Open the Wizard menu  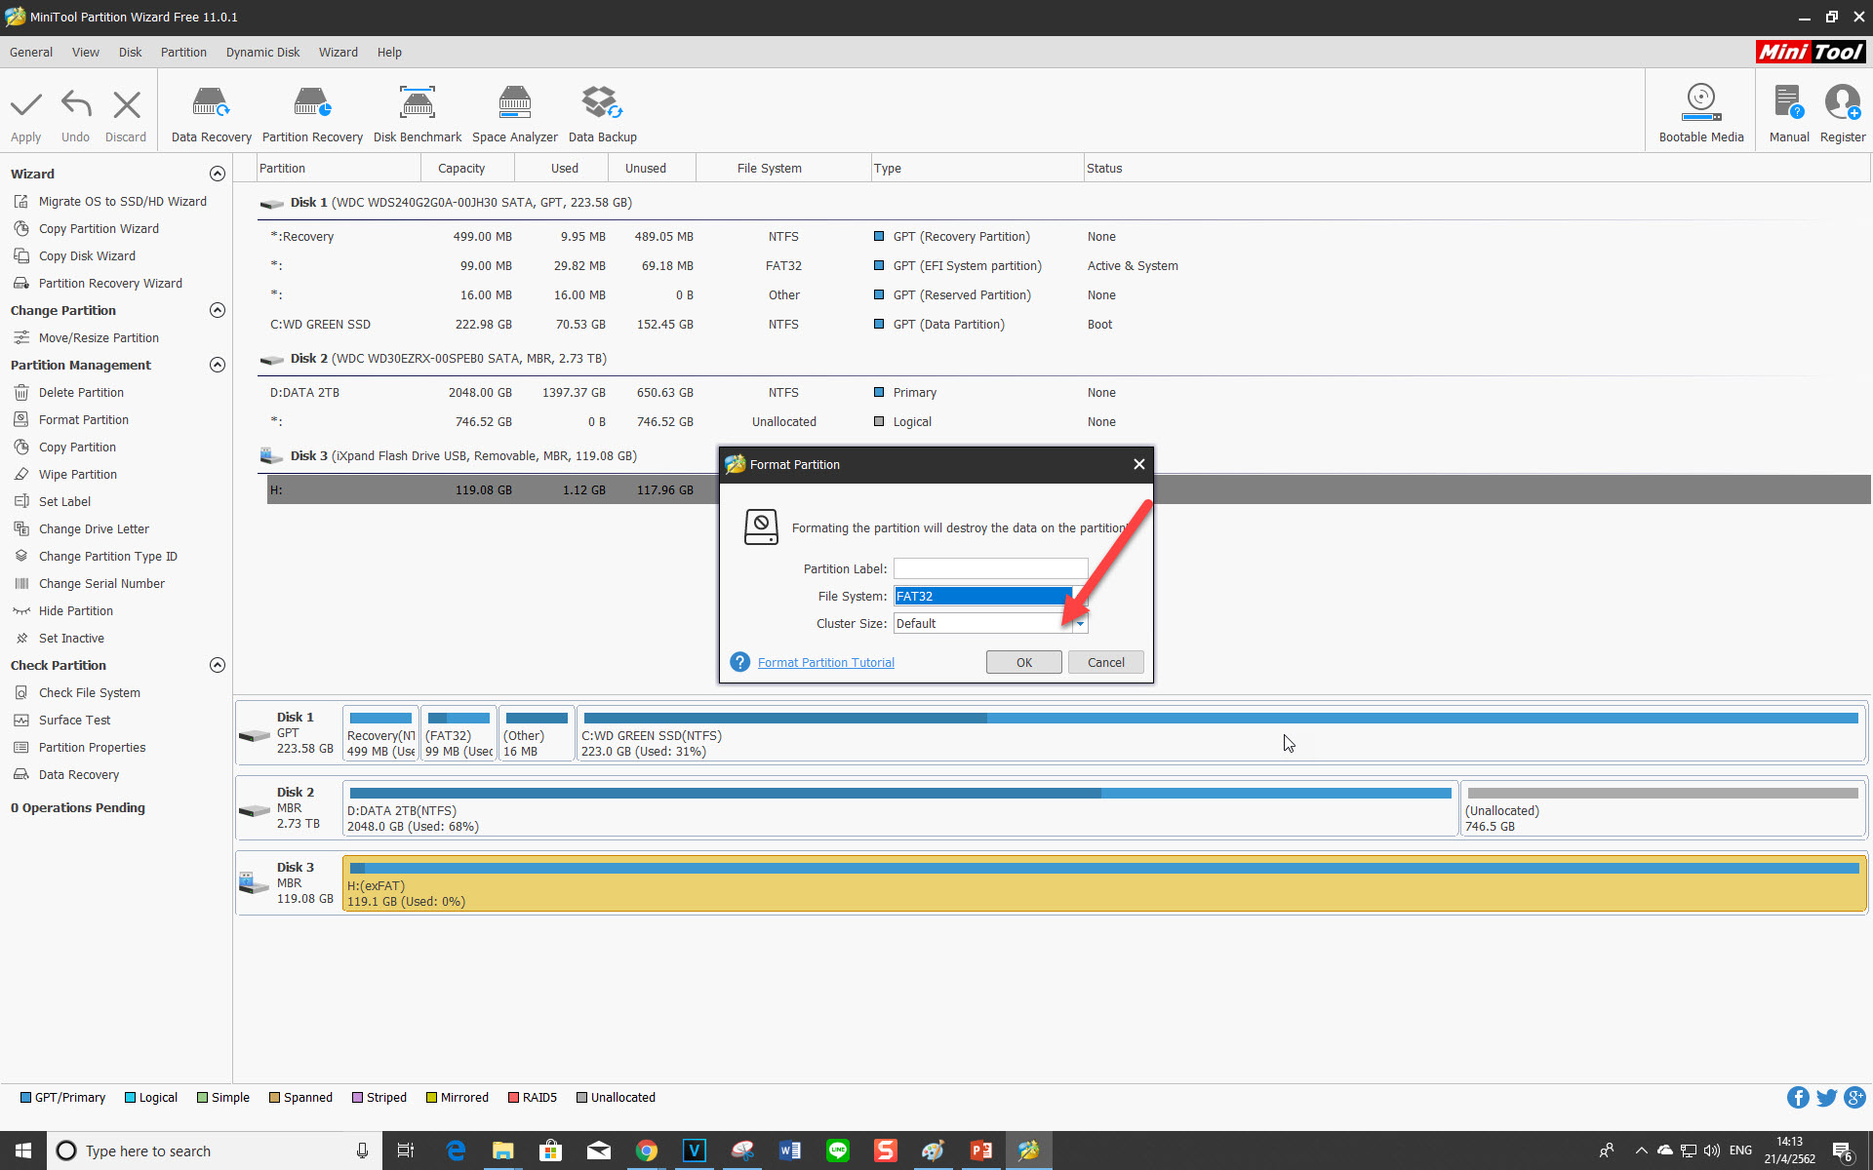[338, 52]
